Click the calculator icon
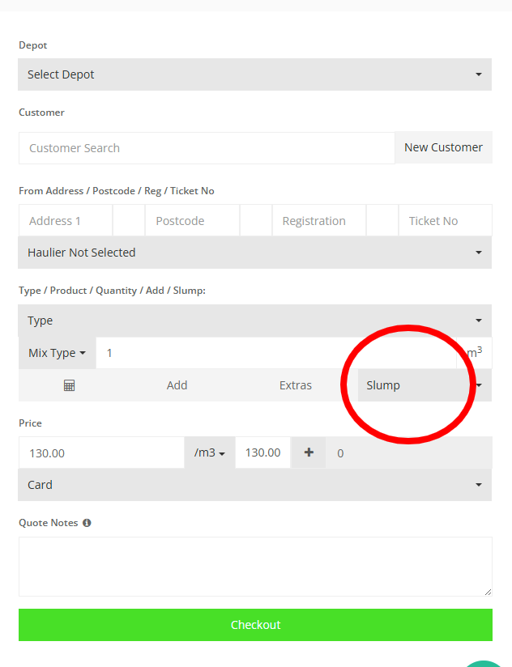 click(x=69, y=385)
